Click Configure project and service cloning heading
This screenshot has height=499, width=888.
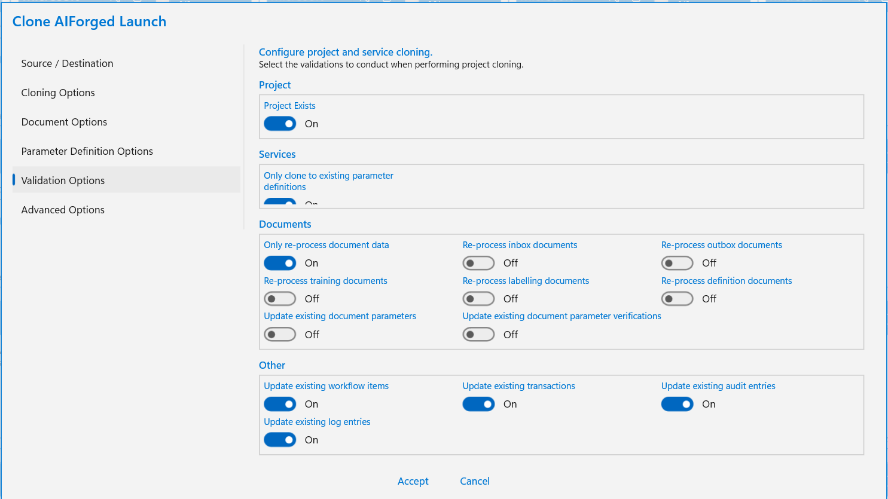(x=346, y=52)
